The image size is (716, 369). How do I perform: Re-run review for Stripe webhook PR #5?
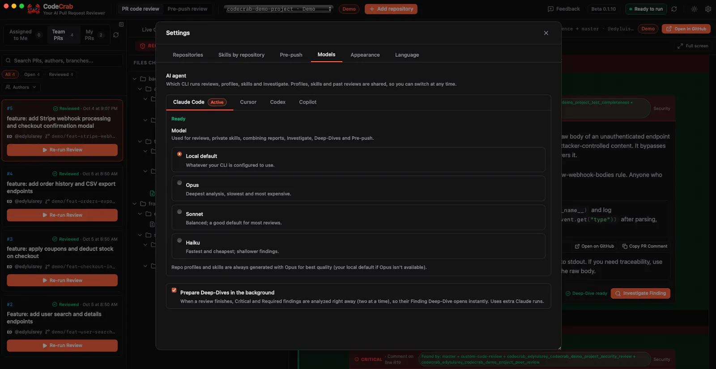tap(62, 150)
